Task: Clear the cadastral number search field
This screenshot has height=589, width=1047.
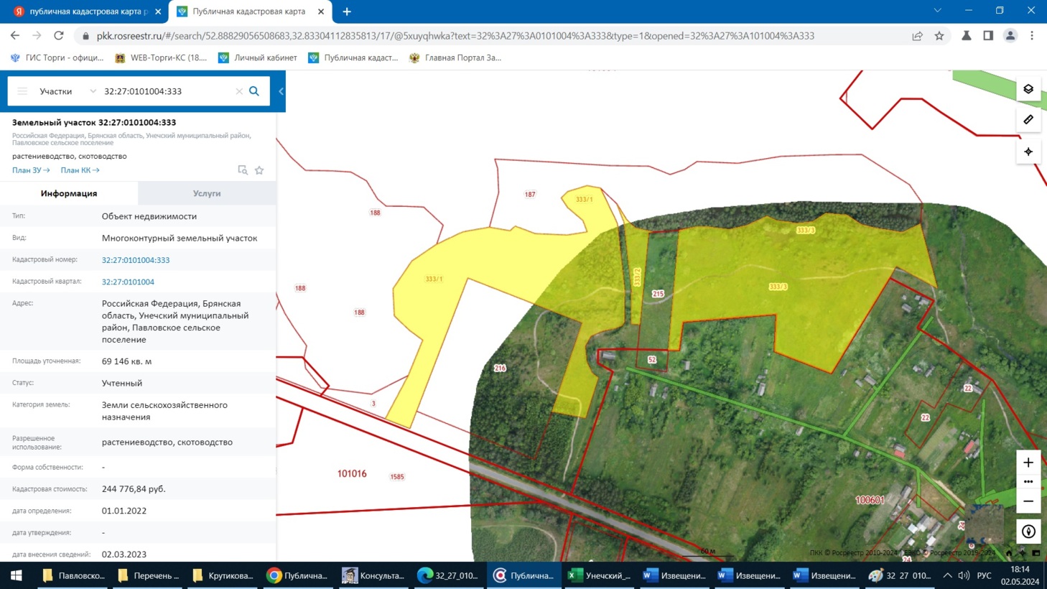Action: 239,91
